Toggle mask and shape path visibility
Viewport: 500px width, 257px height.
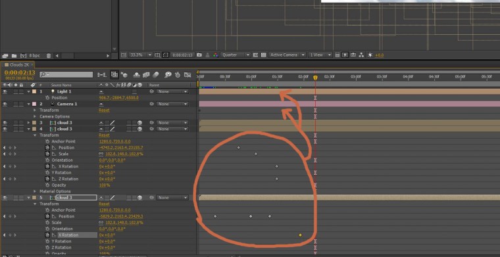[166, 55]
